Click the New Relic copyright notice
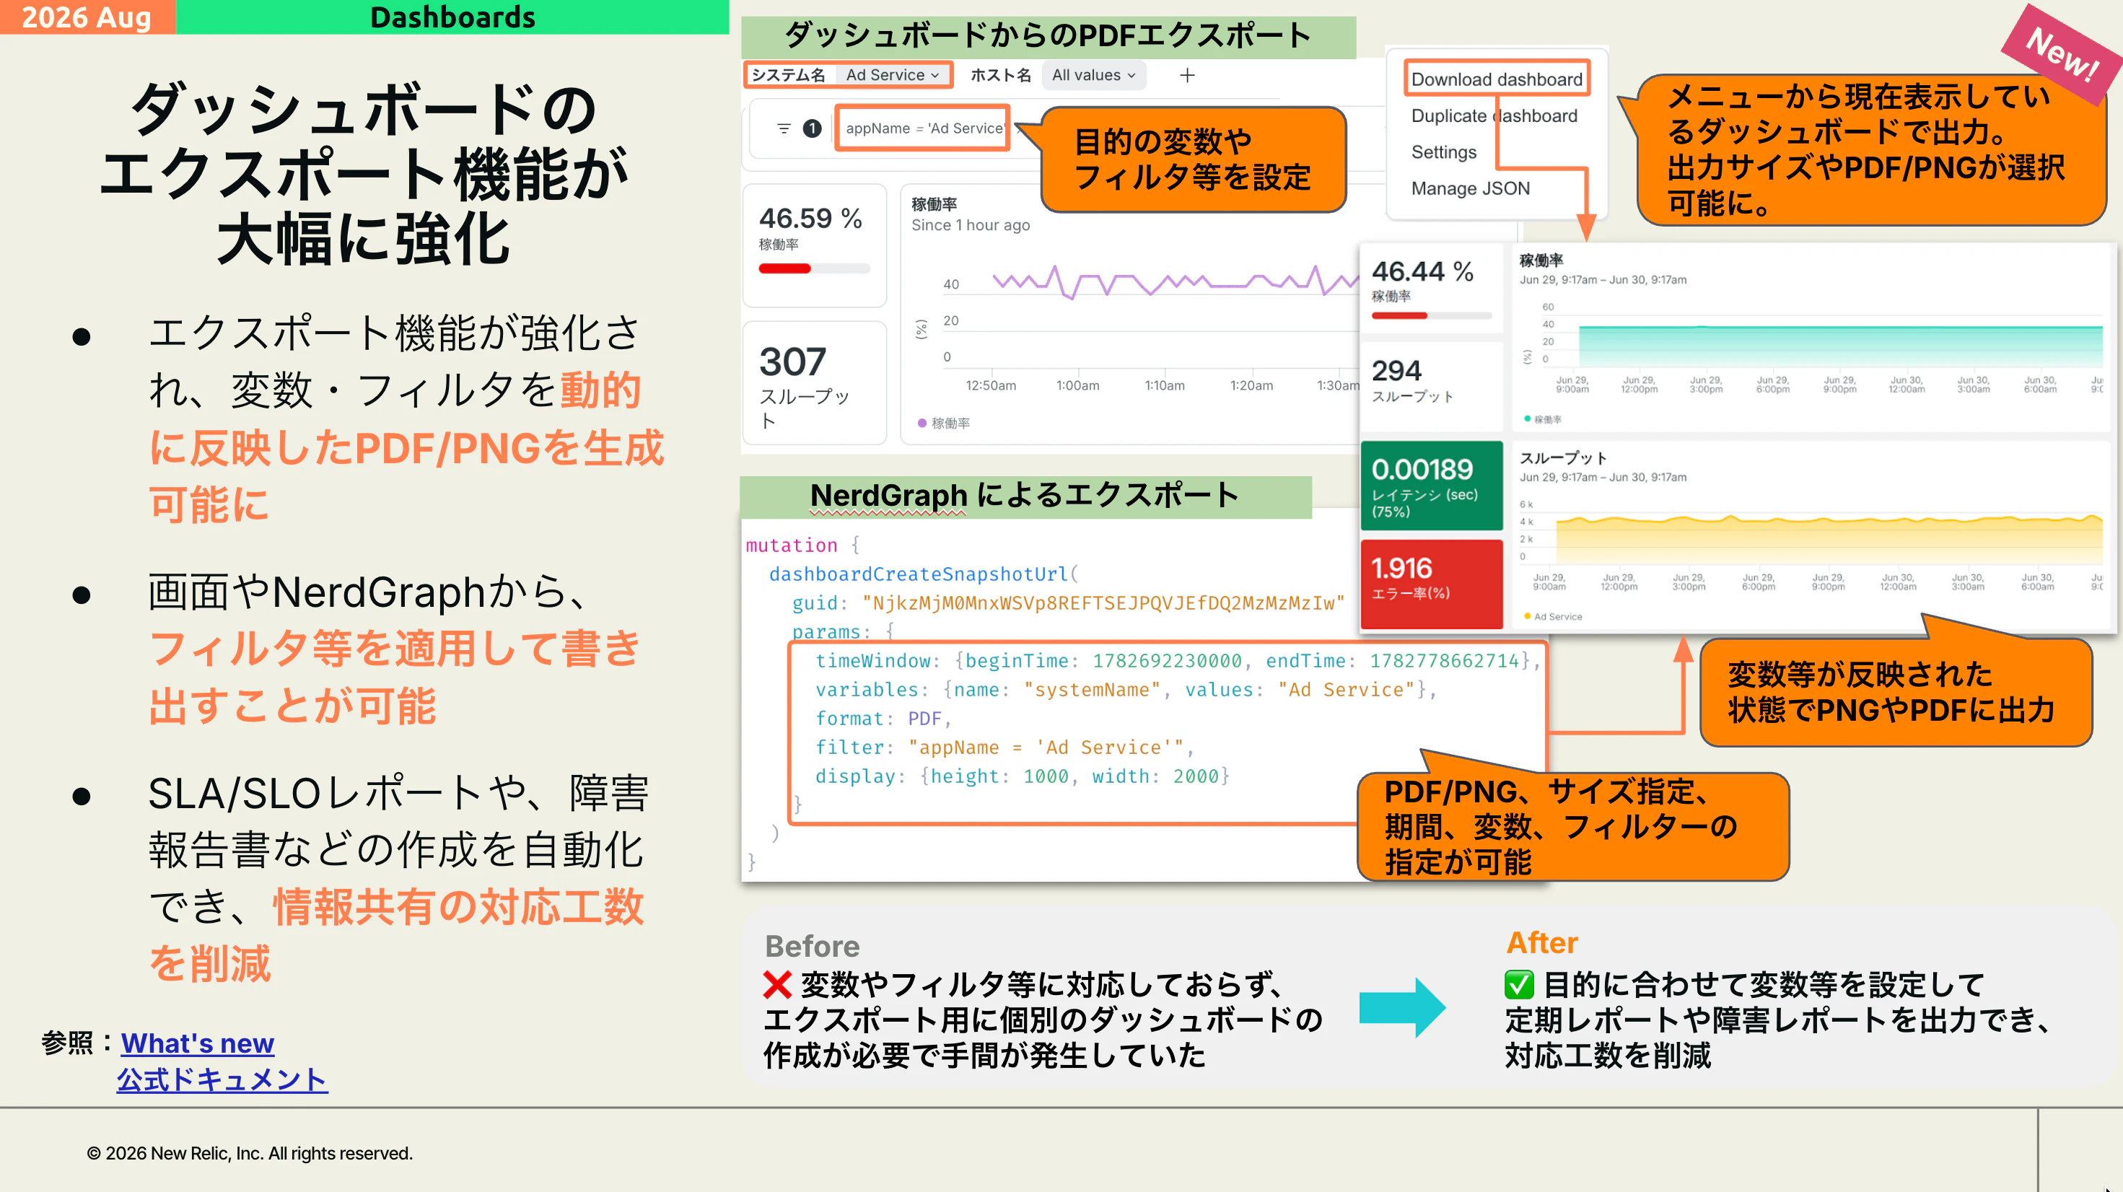Viewport: 2123px width, 1192px height. click(x=250, y=1152)
